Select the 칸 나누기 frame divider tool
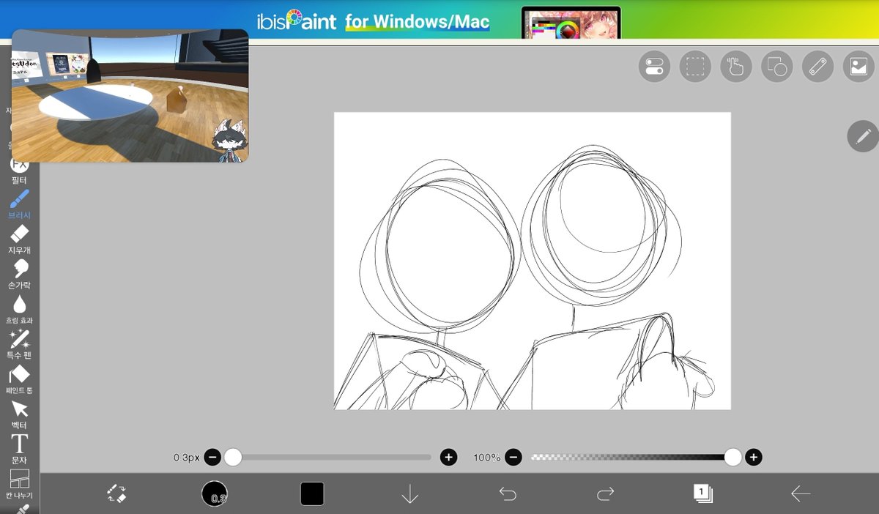The width and height of the screenshot is (879, 514). click(19, 485)
